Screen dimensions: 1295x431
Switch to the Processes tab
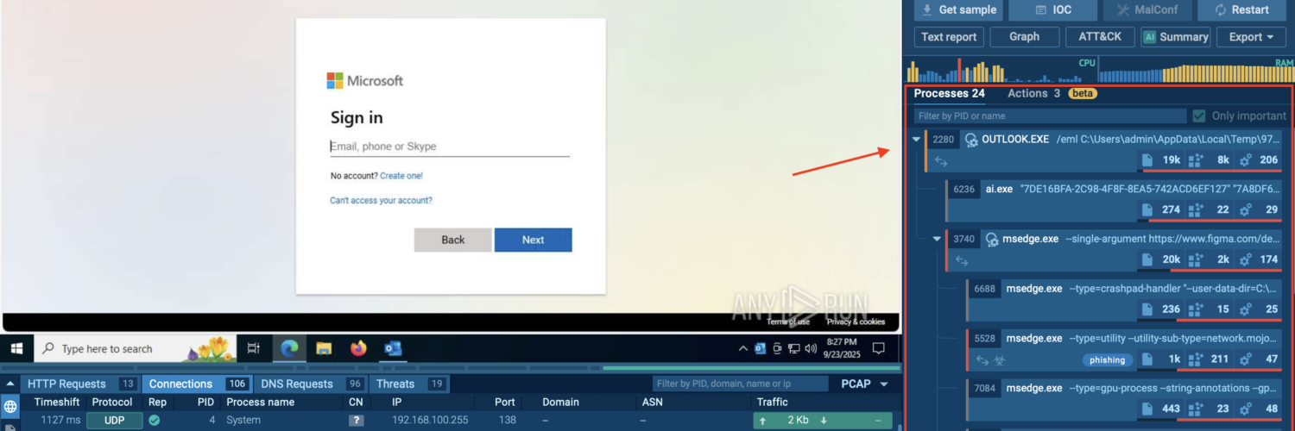click(x=949, y=93)
